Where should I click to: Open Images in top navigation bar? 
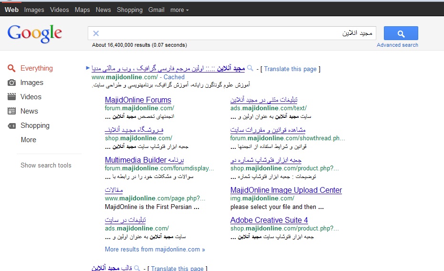[x=34, y=10]
